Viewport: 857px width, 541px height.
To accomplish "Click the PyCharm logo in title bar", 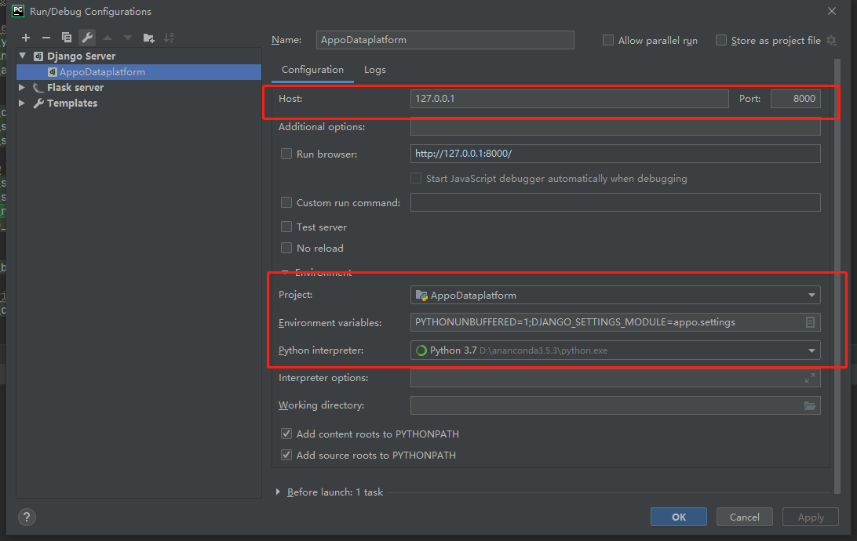I will click(18, 11).
